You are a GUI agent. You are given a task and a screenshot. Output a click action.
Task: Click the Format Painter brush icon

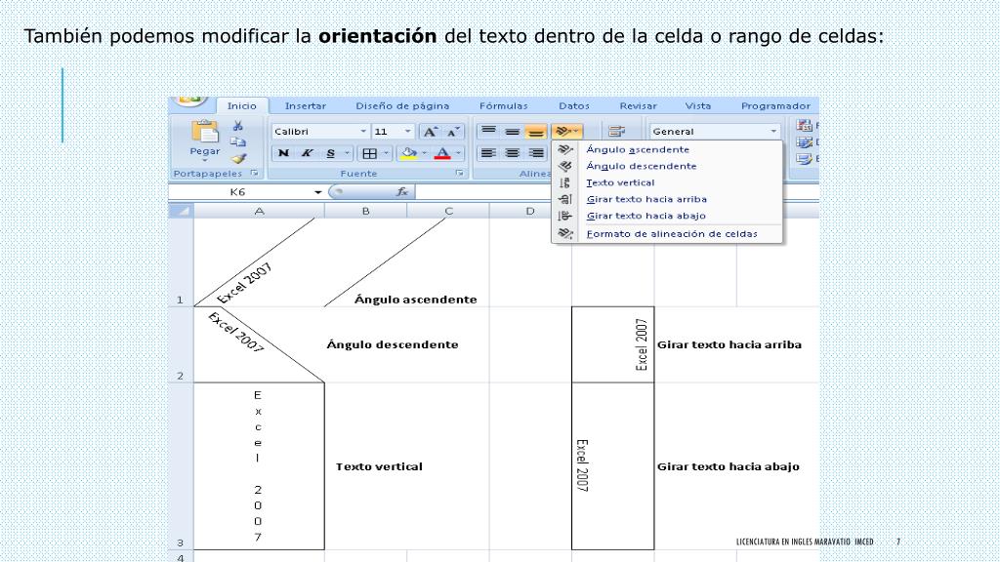pos(238,159)
